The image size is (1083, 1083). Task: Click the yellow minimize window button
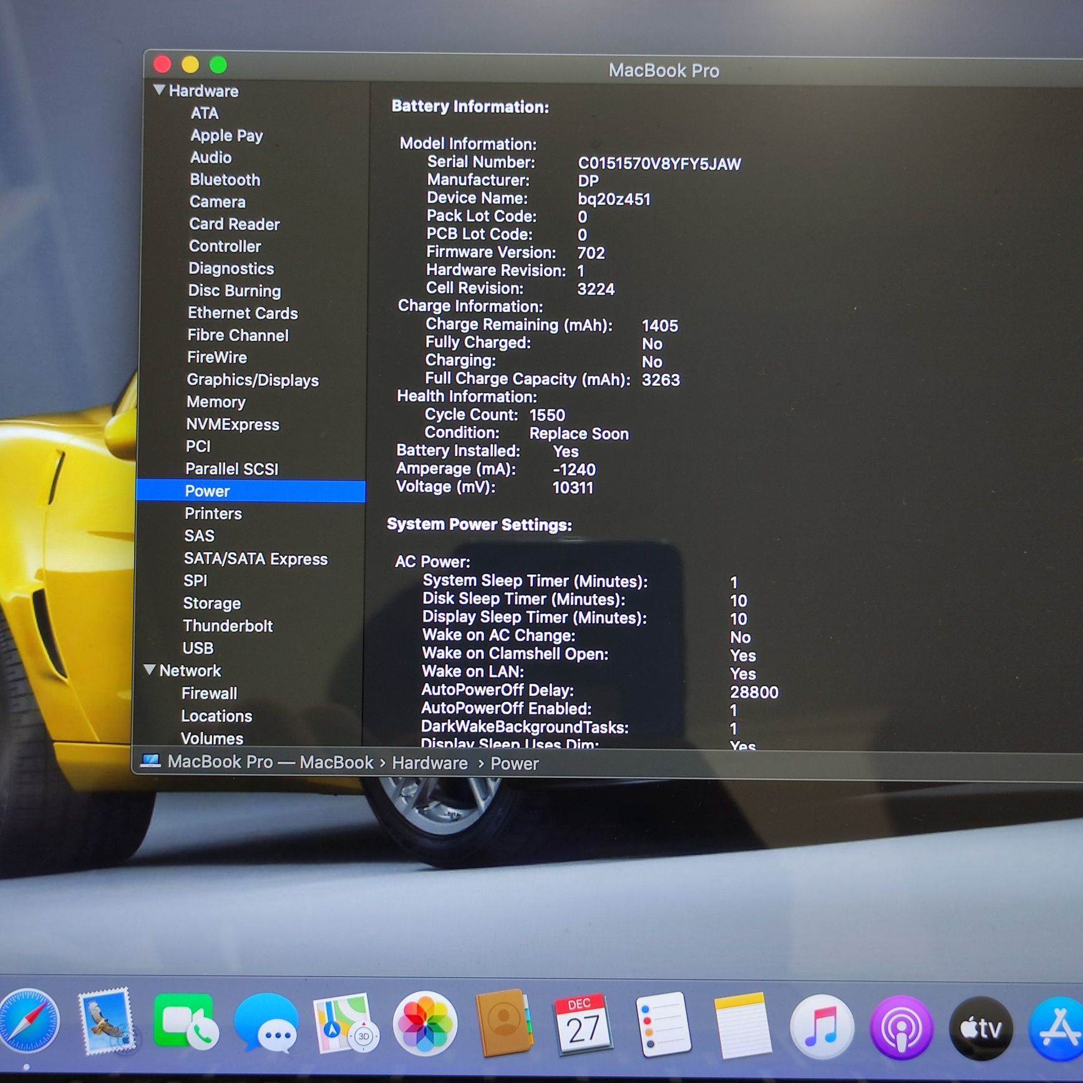190,64
